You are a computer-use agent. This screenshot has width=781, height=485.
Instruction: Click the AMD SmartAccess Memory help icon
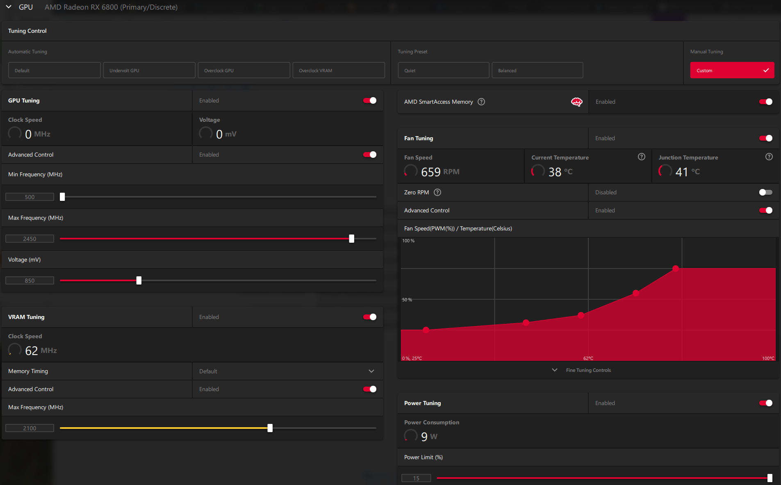(x=481, y=102)
